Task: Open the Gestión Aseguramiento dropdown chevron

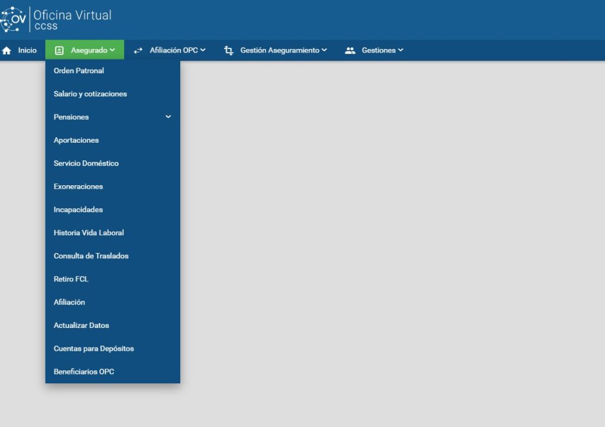Action: tap(324, 50)
